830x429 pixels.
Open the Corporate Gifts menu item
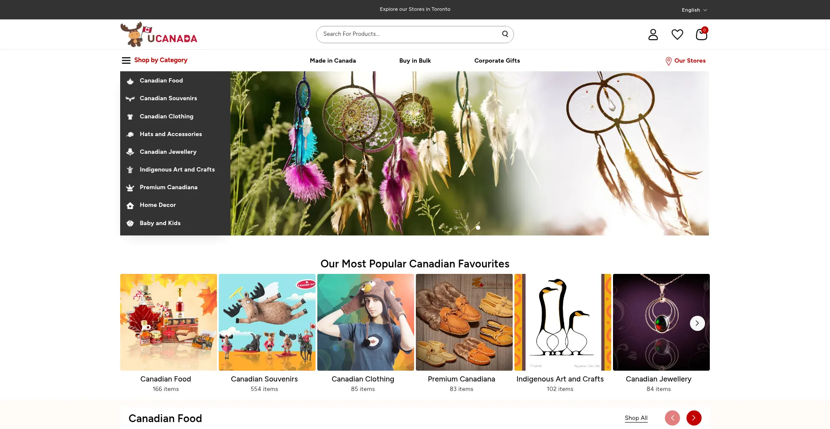coord(497,61)
